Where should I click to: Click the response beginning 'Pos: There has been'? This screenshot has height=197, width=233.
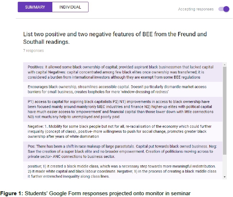pyautogui.click(x=123, y=151)
